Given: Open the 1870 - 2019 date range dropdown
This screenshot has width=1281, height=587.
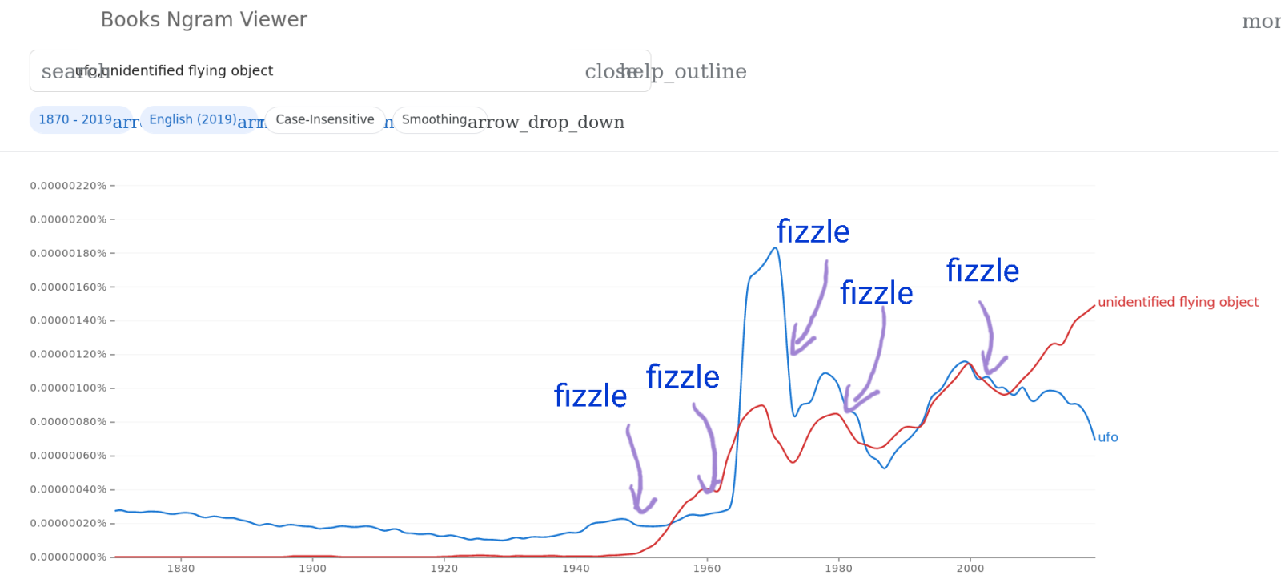Looking at the screenshot, I should pos(75,119).
